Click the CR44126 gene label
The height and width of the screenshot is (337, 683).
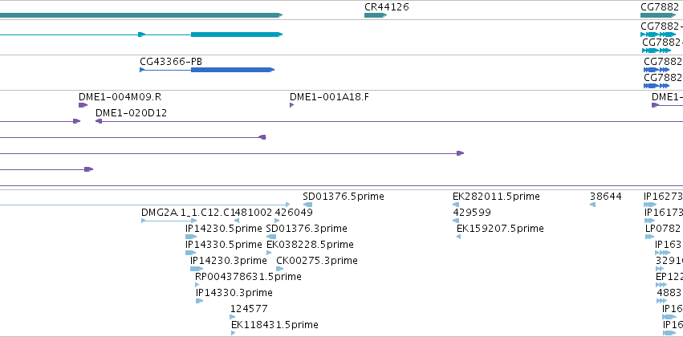pyautogui.click(x=386, y=7)
